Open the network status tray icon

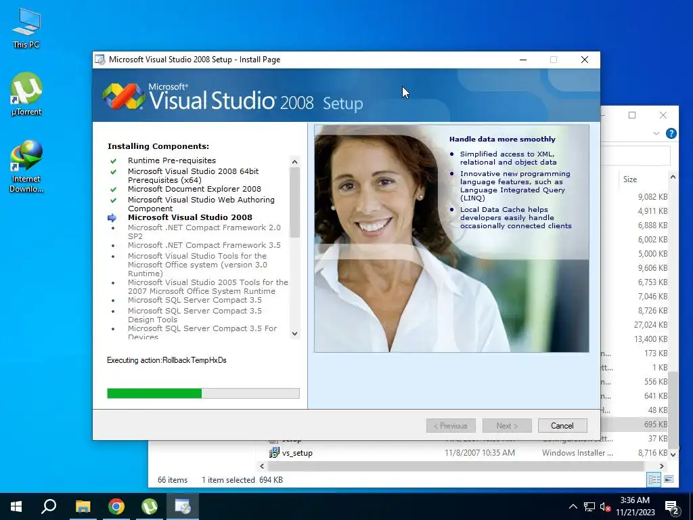pyautogui.click(x=589, y=506)
